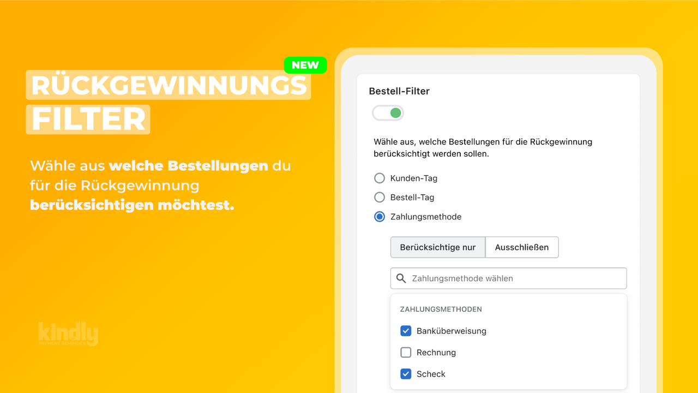Toggle the Bestell-Filter switch off
The width and height of the screenshot is (698, 393).
[388, 113]
